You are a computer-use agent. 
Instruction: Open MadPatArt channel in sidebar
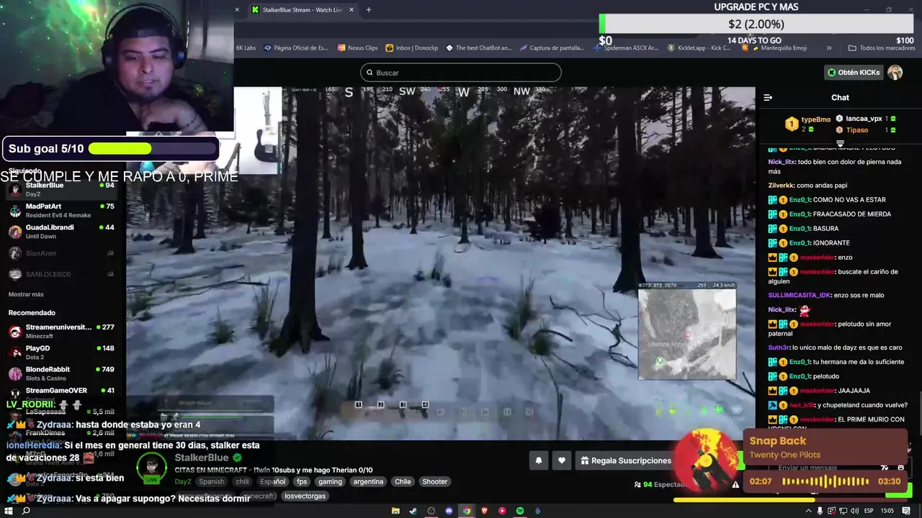tap(63, 211)
